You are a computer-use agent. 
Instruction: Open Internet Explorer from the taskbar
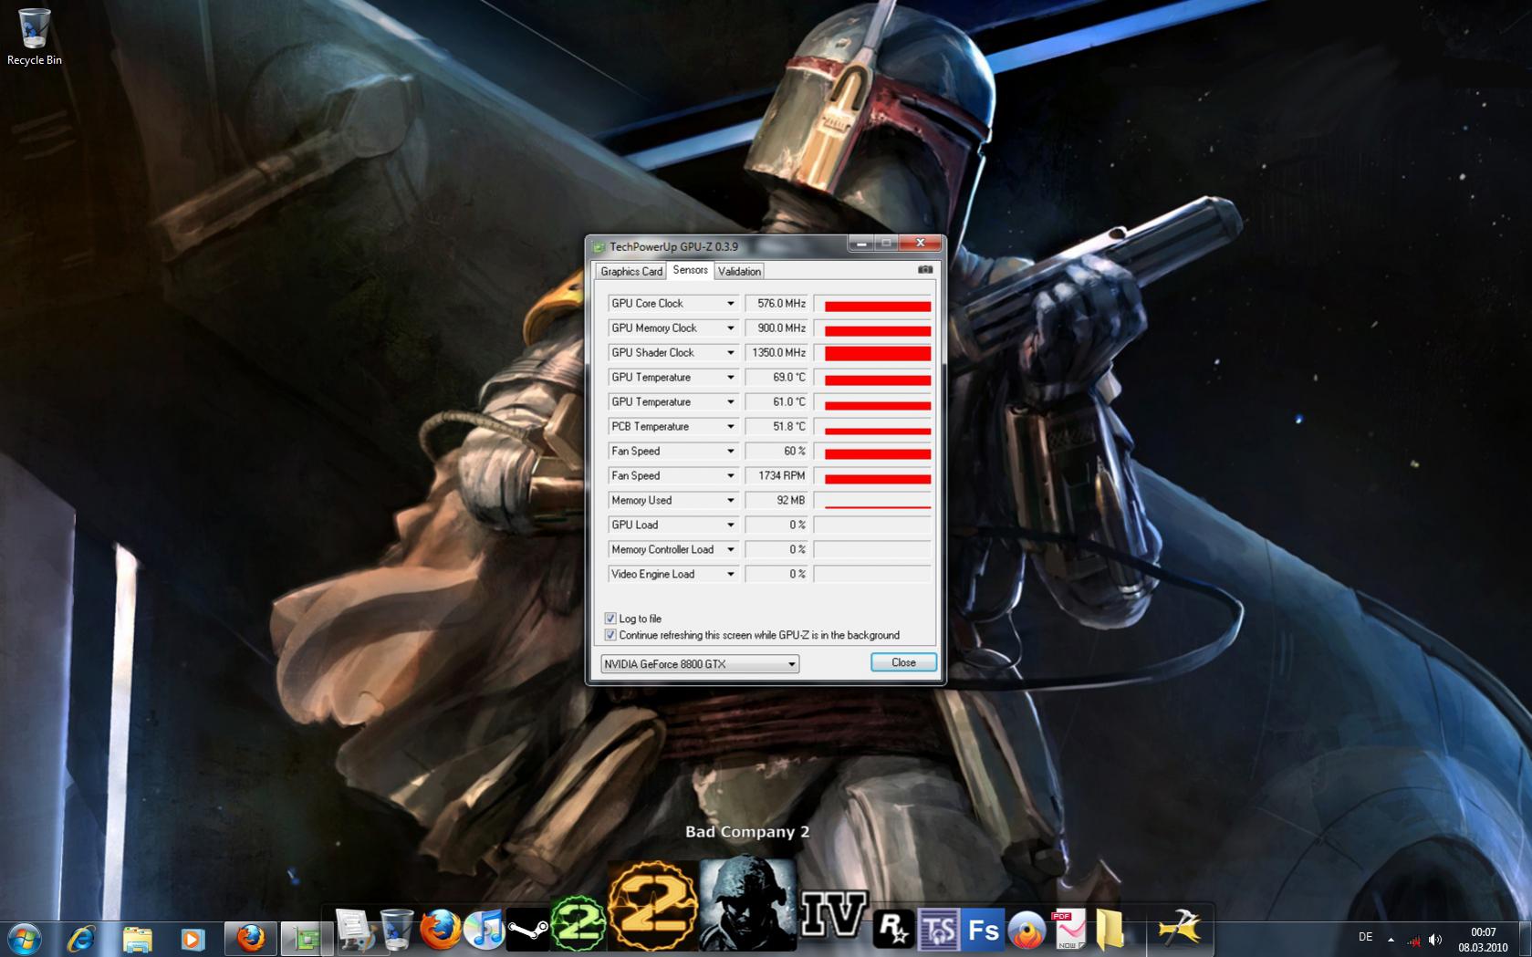pyautogui.click(x=81, y=938)
